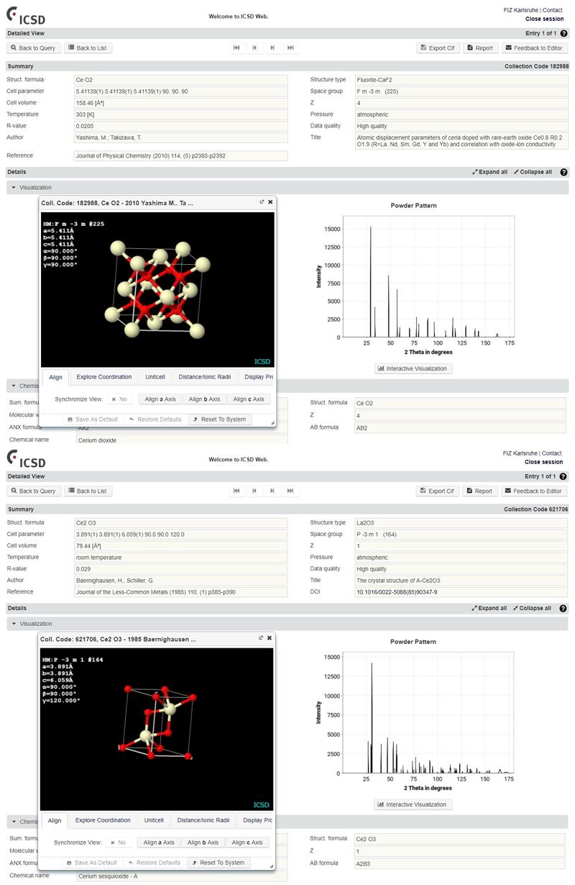Screen dimensions: 575x885
Task: Click the ICSD logo on the Ce2 O3 page
Action: [x=26, y=458]
